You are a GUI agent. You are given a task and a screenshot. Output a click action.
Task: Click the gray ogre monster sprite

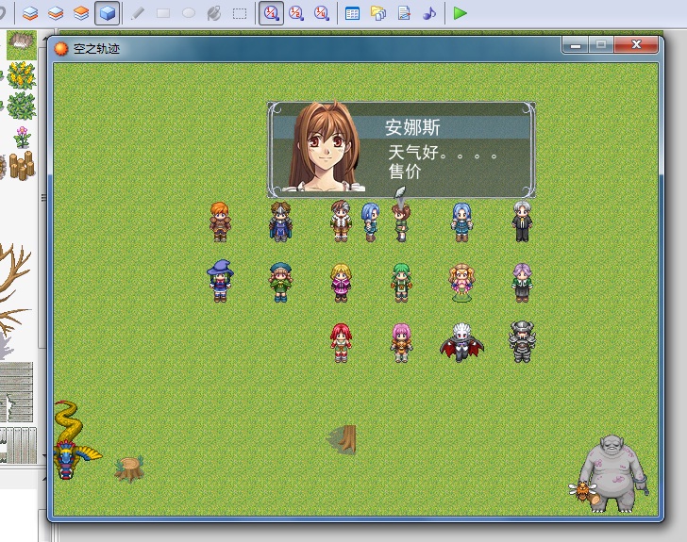(x=612, y=474)
